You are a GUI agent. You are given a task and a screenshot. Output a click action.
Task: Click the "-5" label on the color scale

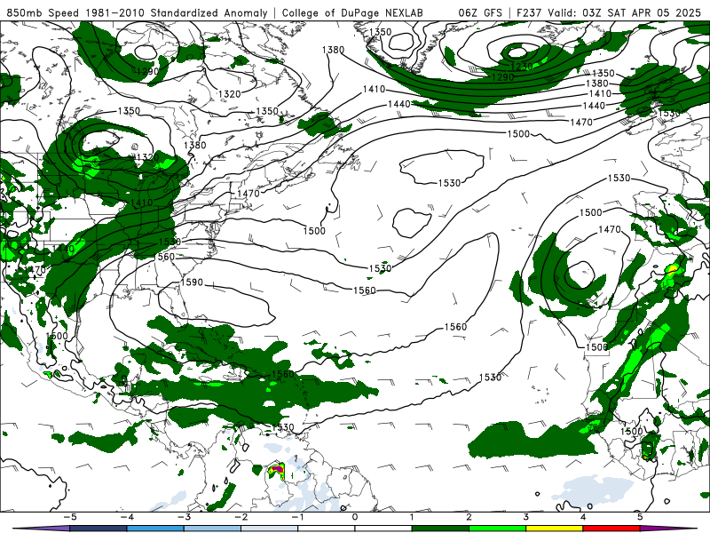69,517
